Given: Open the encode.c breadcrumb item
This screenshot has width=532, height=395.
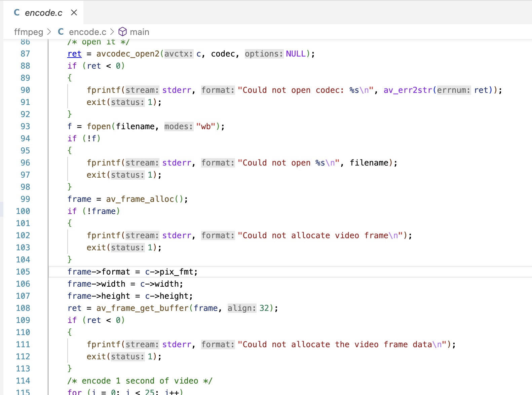Looking at the screenshot, I should (x=87, y=32).
